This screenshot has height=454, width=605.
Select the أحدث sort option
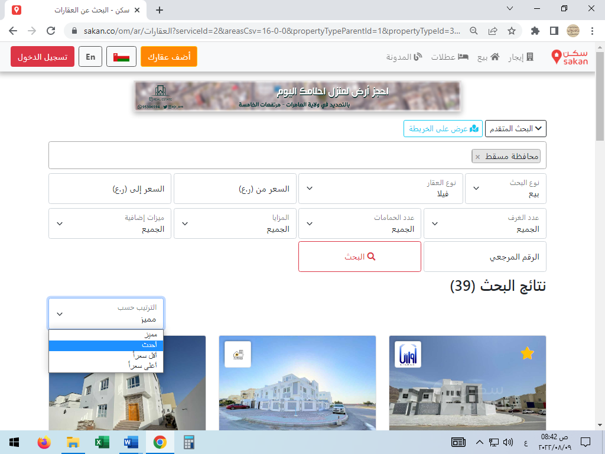pos(106,345)
